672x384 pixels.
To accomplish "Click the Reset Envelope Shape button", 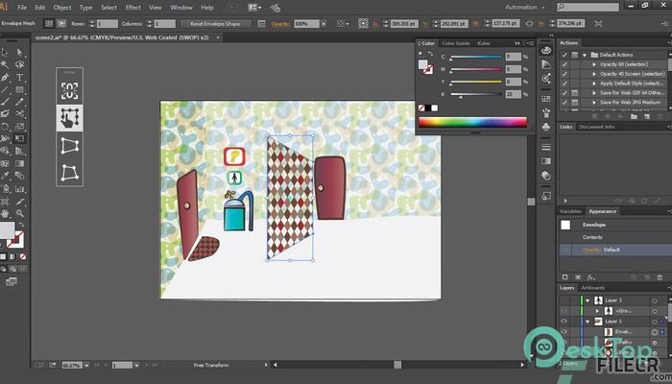I will pyautogui.click(x=215, y=24).
